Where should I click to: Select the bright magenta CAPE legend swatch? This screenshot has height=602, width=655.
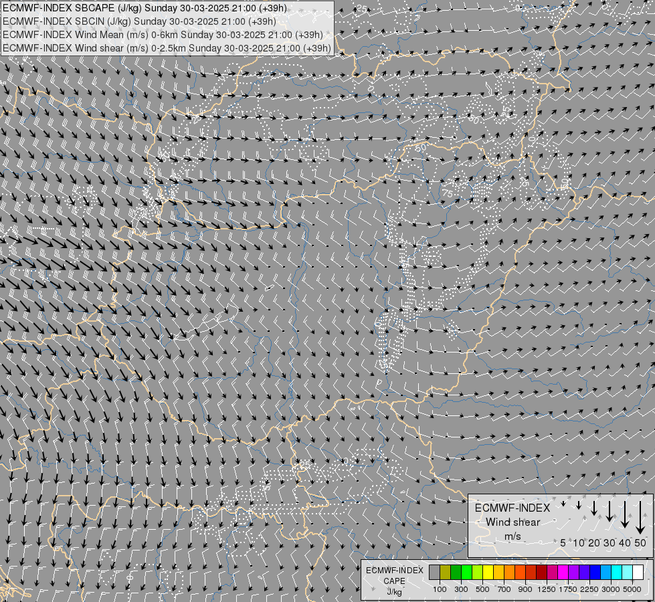[x=563, y=573]
